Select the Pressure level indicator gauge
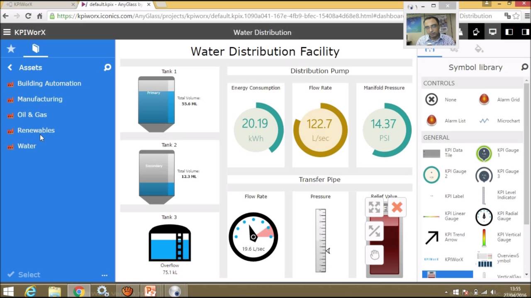Screen dimensions: 531x298 [x=321, y=240]
